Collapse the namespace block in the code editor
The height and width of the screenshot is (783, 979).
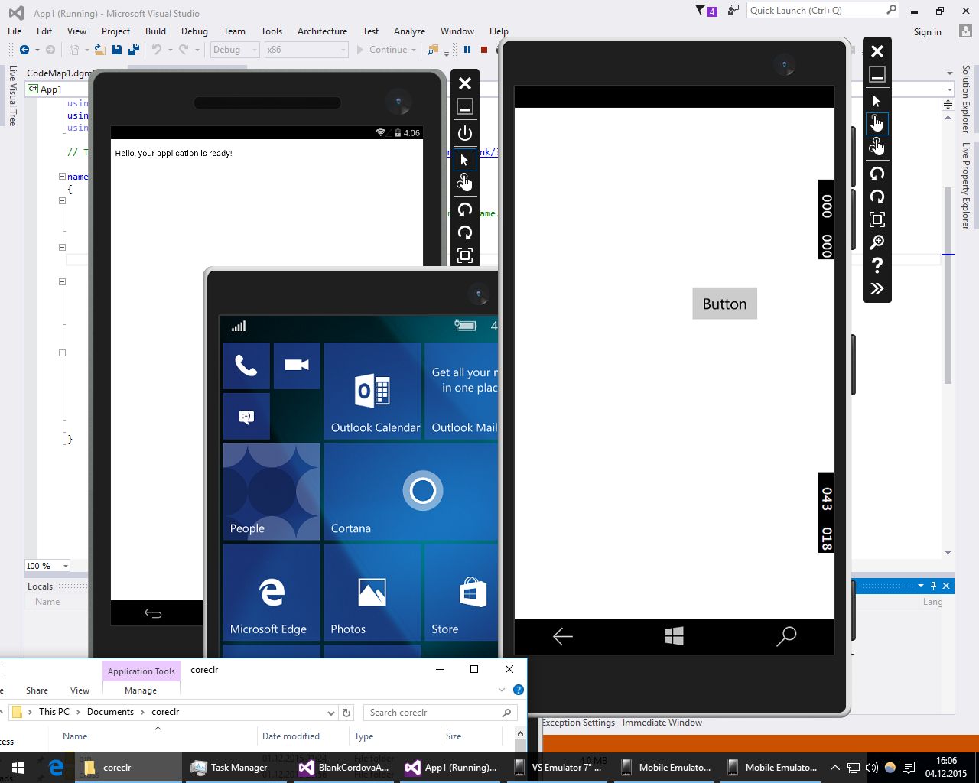point(62,177)
